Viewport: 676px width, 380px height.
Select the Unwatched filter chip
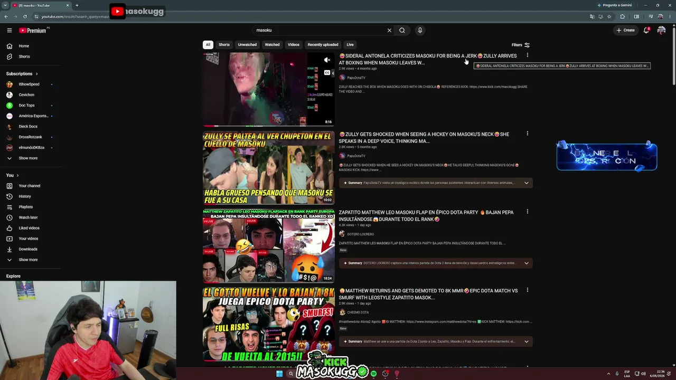tap(247, 45)
